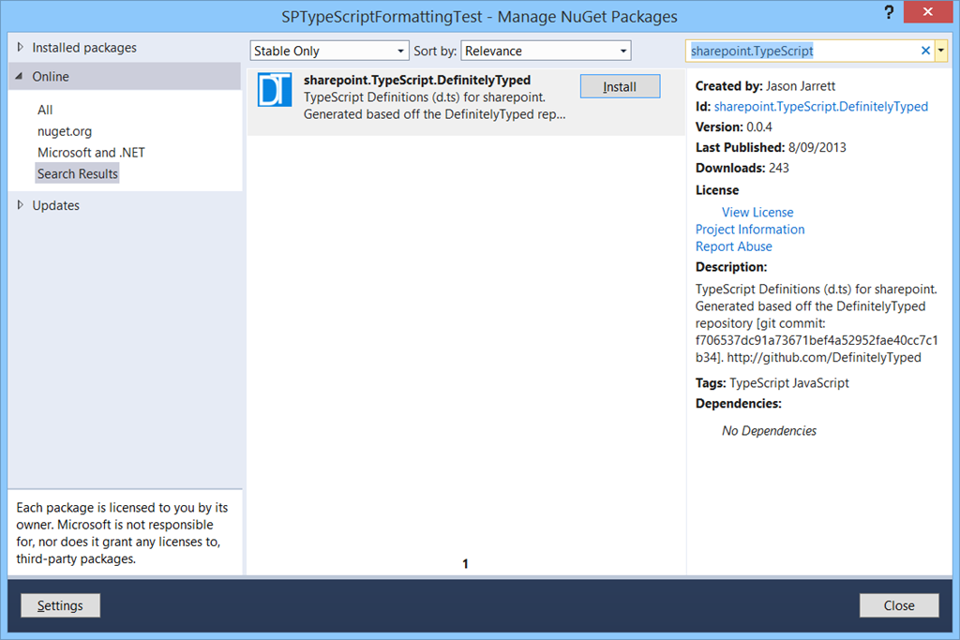This screenshot has width=960, height=640.
Task: Open the package Id link
Action: (820, 107)
